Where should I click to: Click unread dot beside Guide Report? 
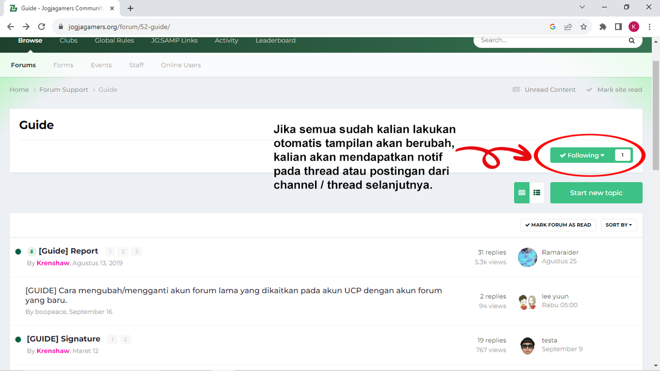(18, 251)
